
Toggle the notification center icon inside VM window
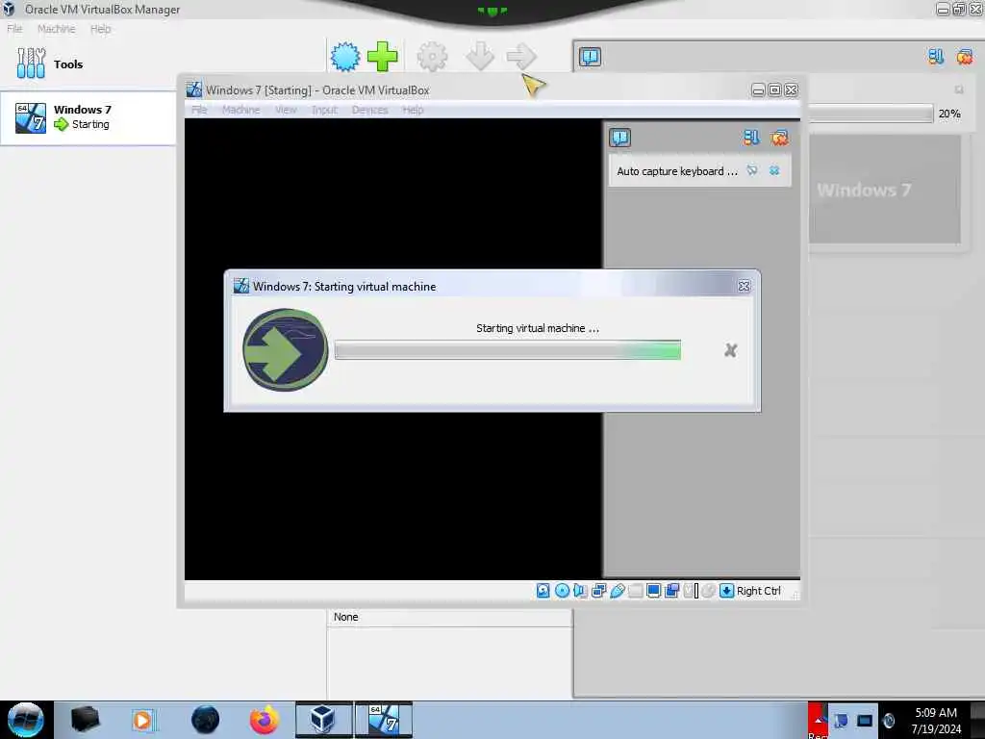[620, 138]
